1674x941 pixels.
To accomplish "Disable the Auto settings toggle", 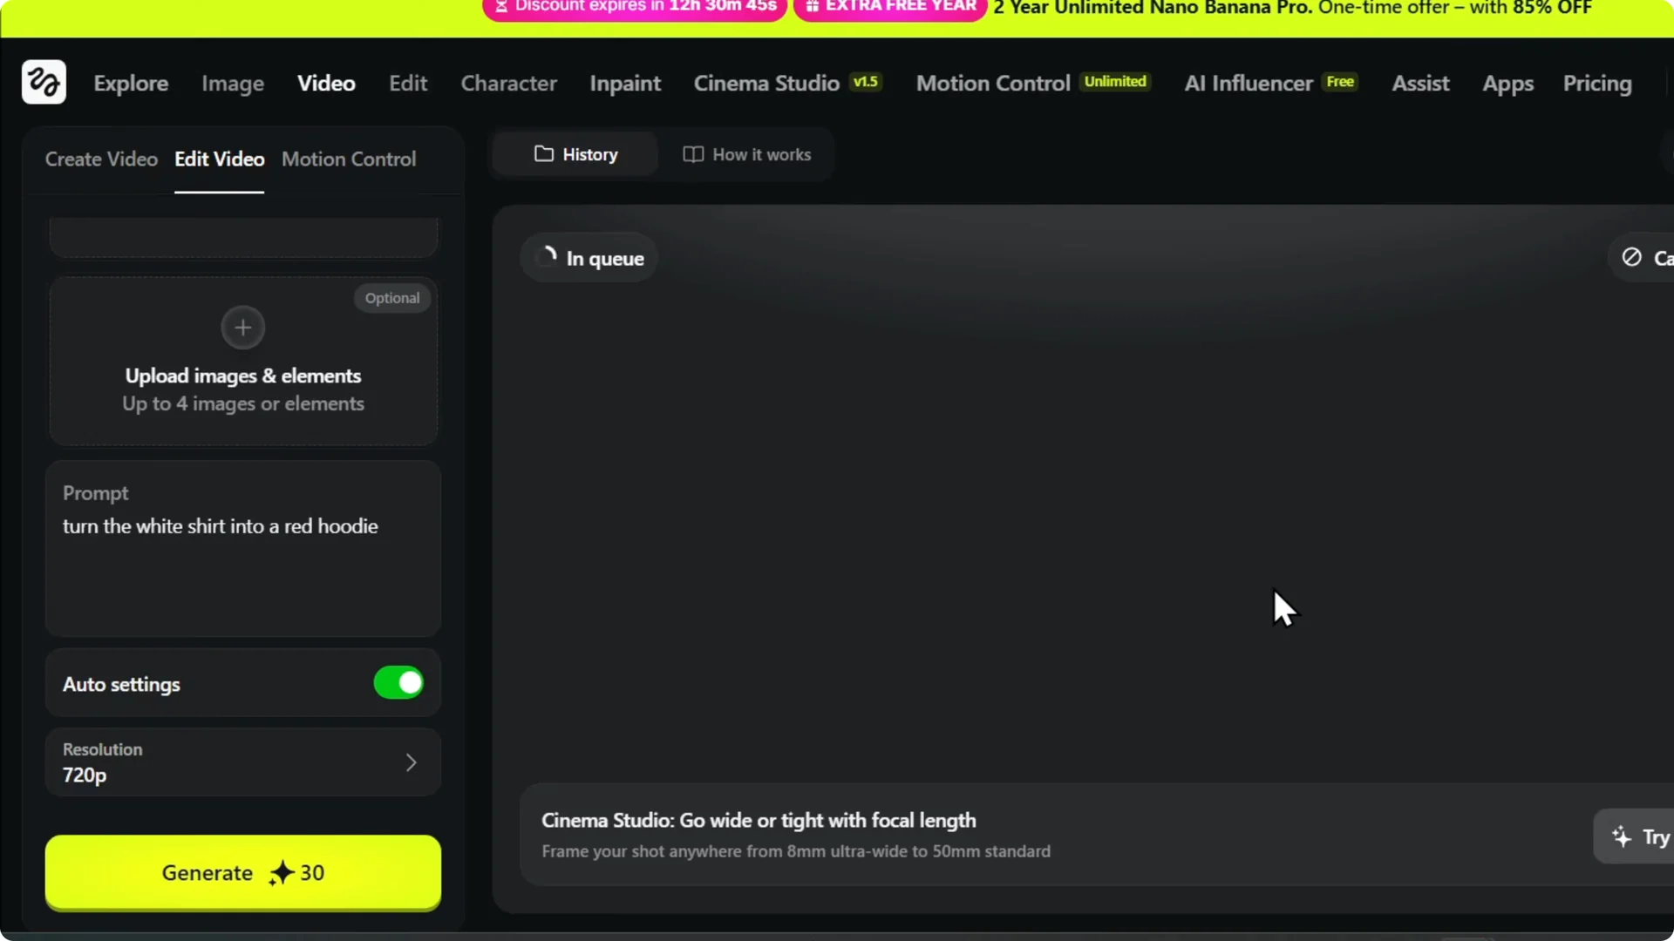I will 398,683.
